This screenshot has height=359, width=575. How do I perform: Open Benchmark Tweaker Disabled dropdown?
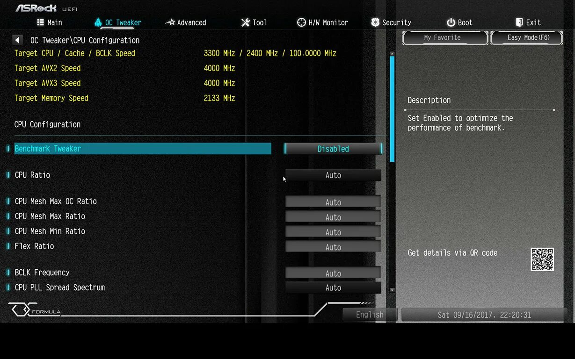[333, 149]
